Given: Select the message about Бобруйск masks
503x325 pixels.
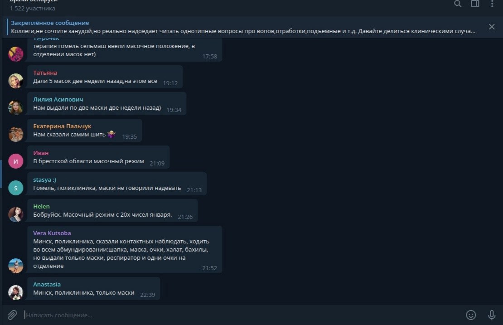Looking at the screenshot, I should pyautogui.click(x=112, y=210).
